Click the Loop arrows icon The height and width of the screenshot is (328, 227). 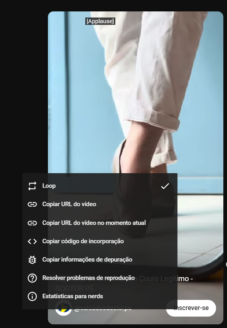(32, 186)
